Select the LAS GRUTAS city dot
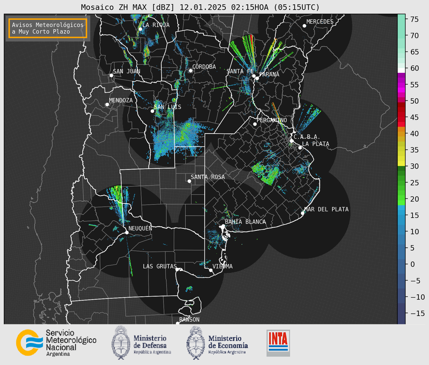The height and width of the screenshot is (365, 429). tap(177, 270)
